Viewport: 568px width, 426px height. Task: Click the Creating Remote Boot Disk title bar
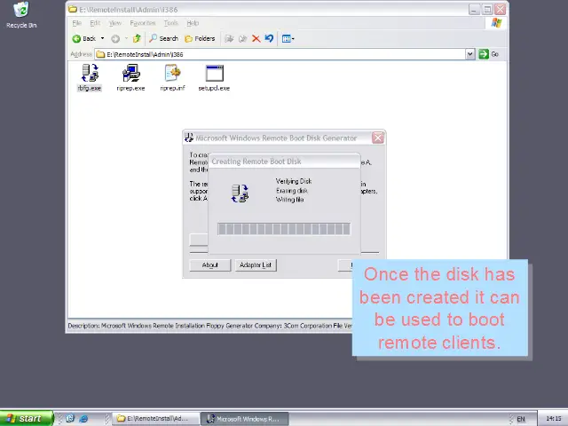click(284, 162)
